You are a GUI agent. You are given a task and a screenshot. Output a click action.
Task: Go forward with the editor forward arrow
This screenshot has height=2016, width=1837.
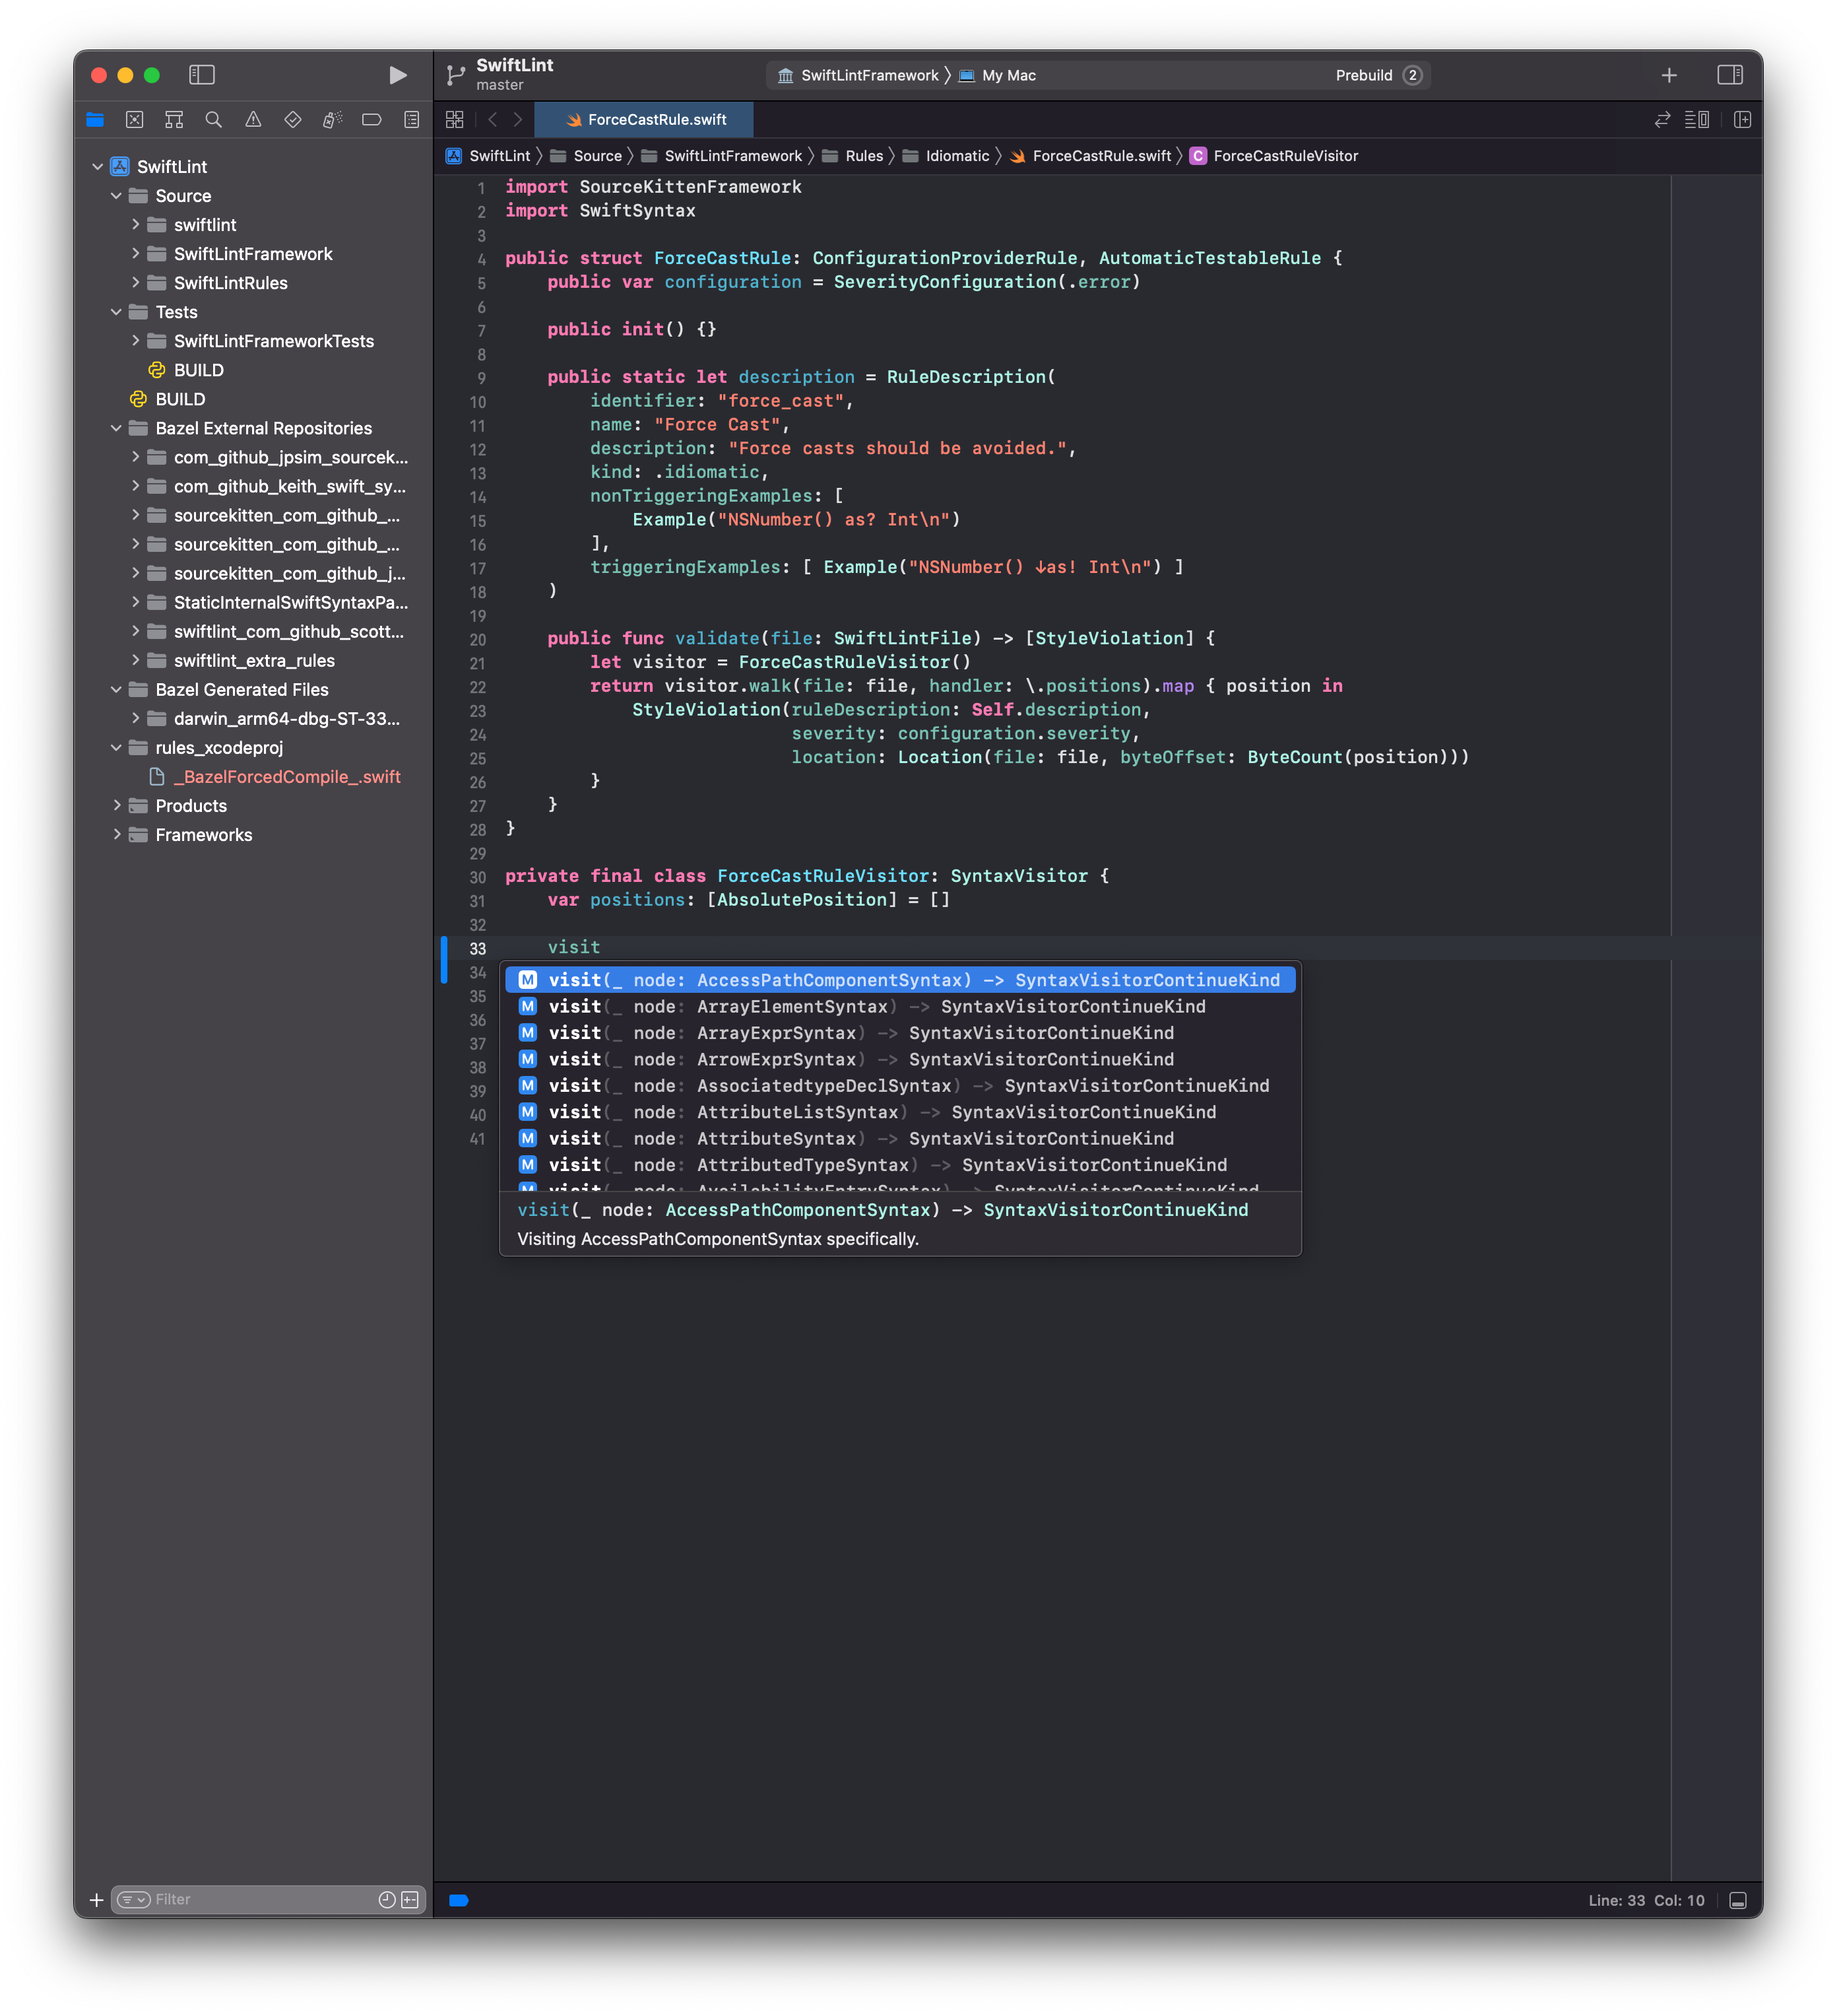click(x=518, y=120)
